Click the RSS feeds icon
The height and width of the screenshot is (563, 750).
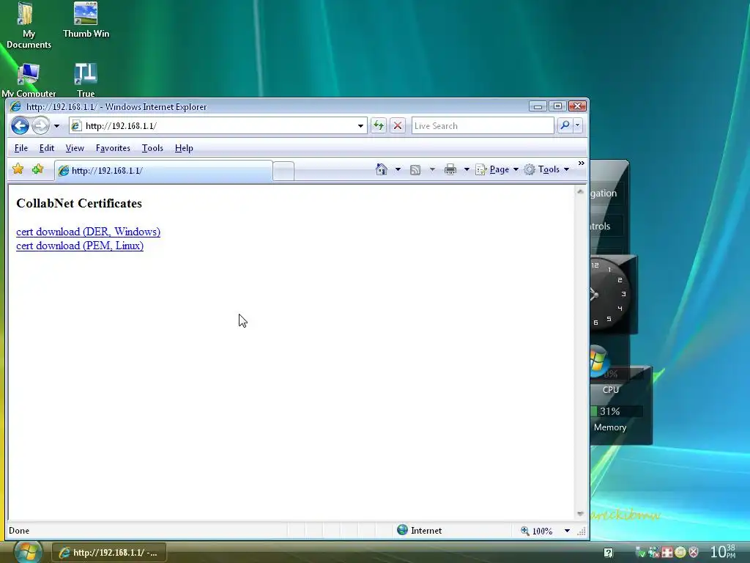tap(415, 169)
